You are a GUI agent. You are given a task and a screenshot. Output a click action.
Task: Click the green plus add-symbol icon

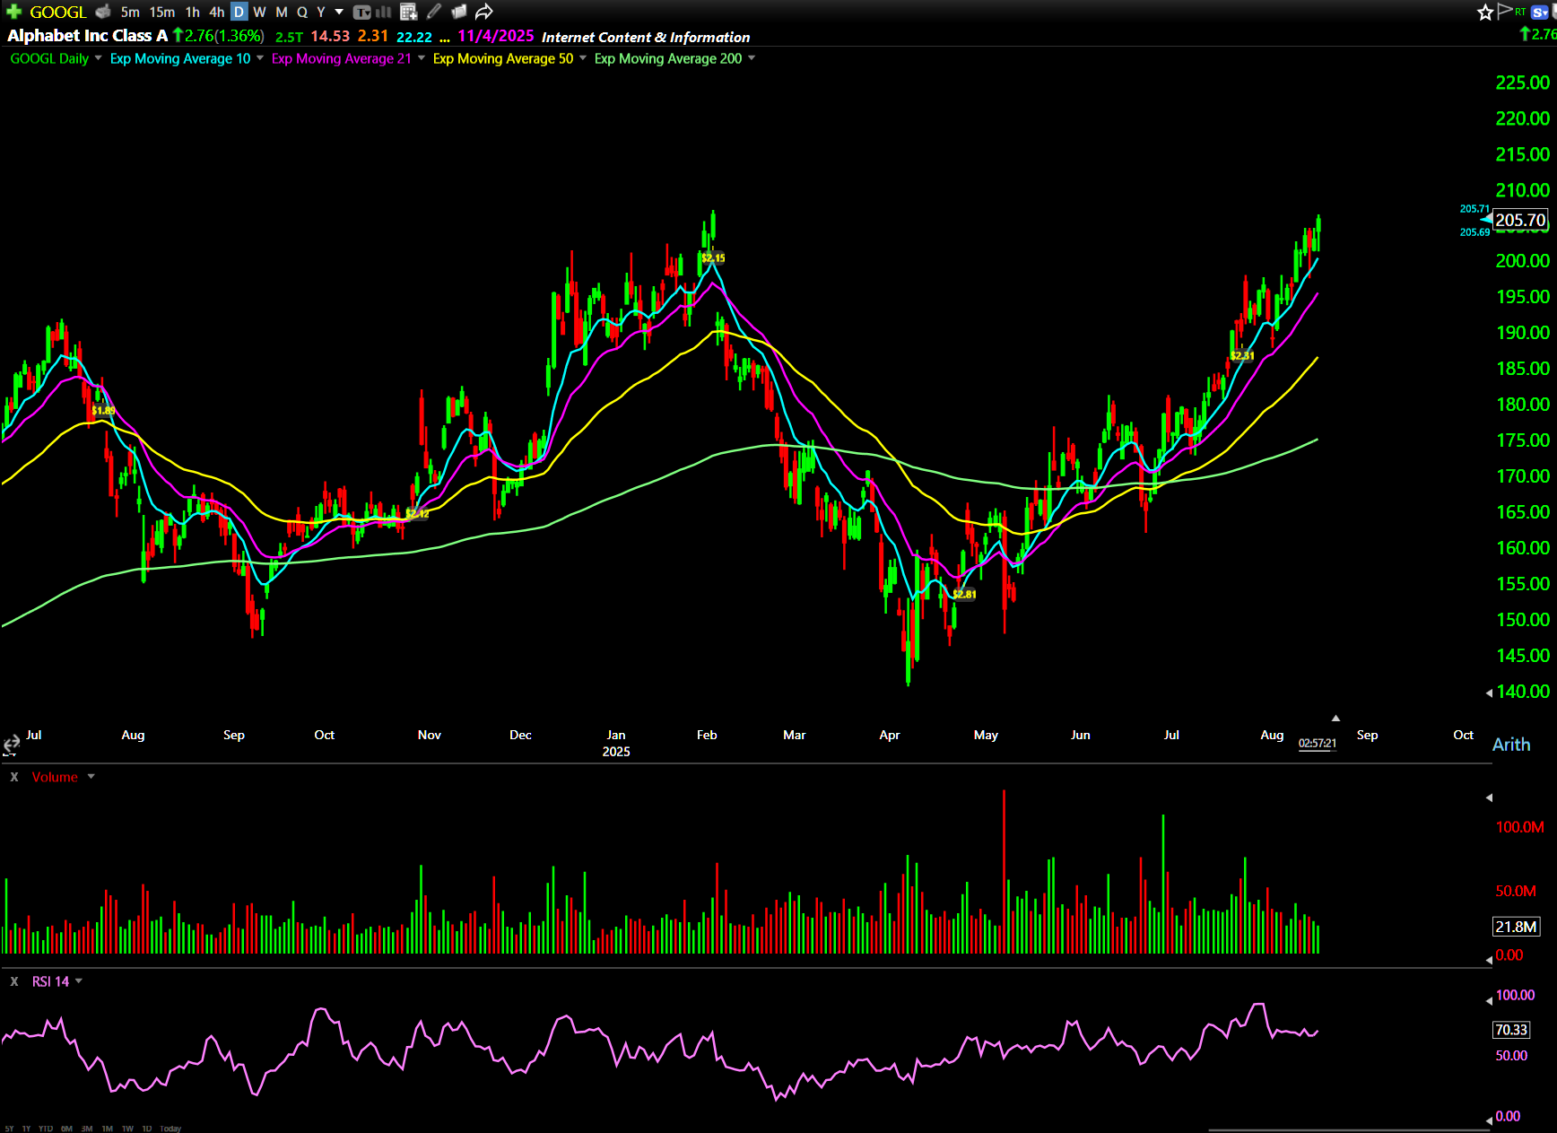click(13, 12)
